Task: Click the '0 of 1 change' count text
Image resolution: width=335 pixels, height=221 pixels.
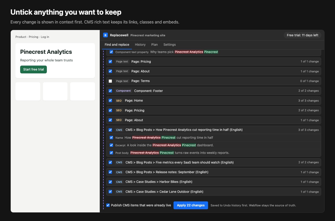Action: tap(309, 81)
